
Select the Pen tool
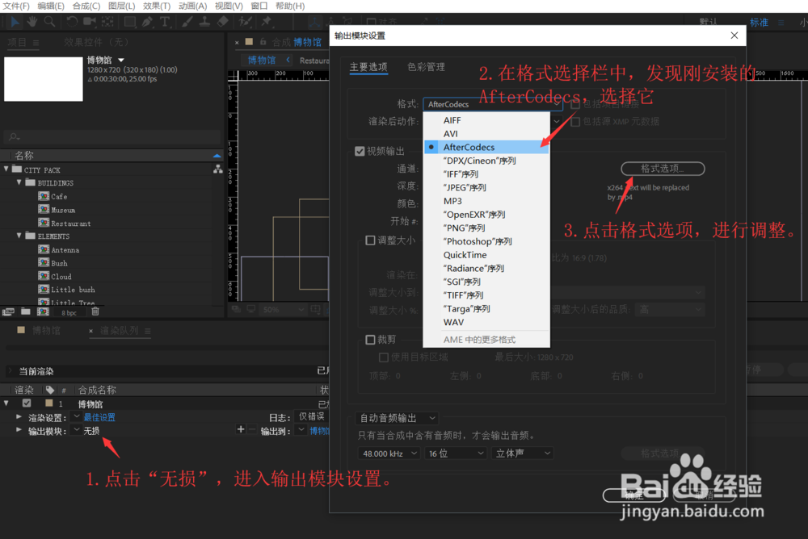pos(147,22)
